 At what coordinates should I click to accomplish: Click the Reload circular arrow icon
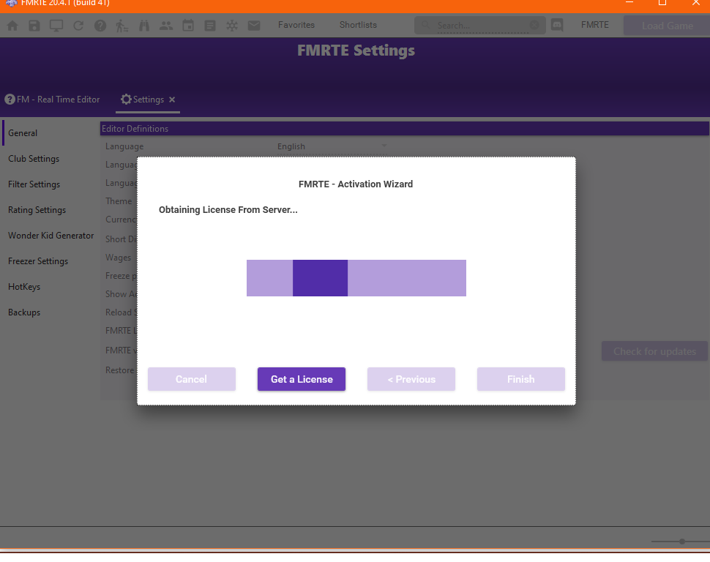click(x=78, y=26)
